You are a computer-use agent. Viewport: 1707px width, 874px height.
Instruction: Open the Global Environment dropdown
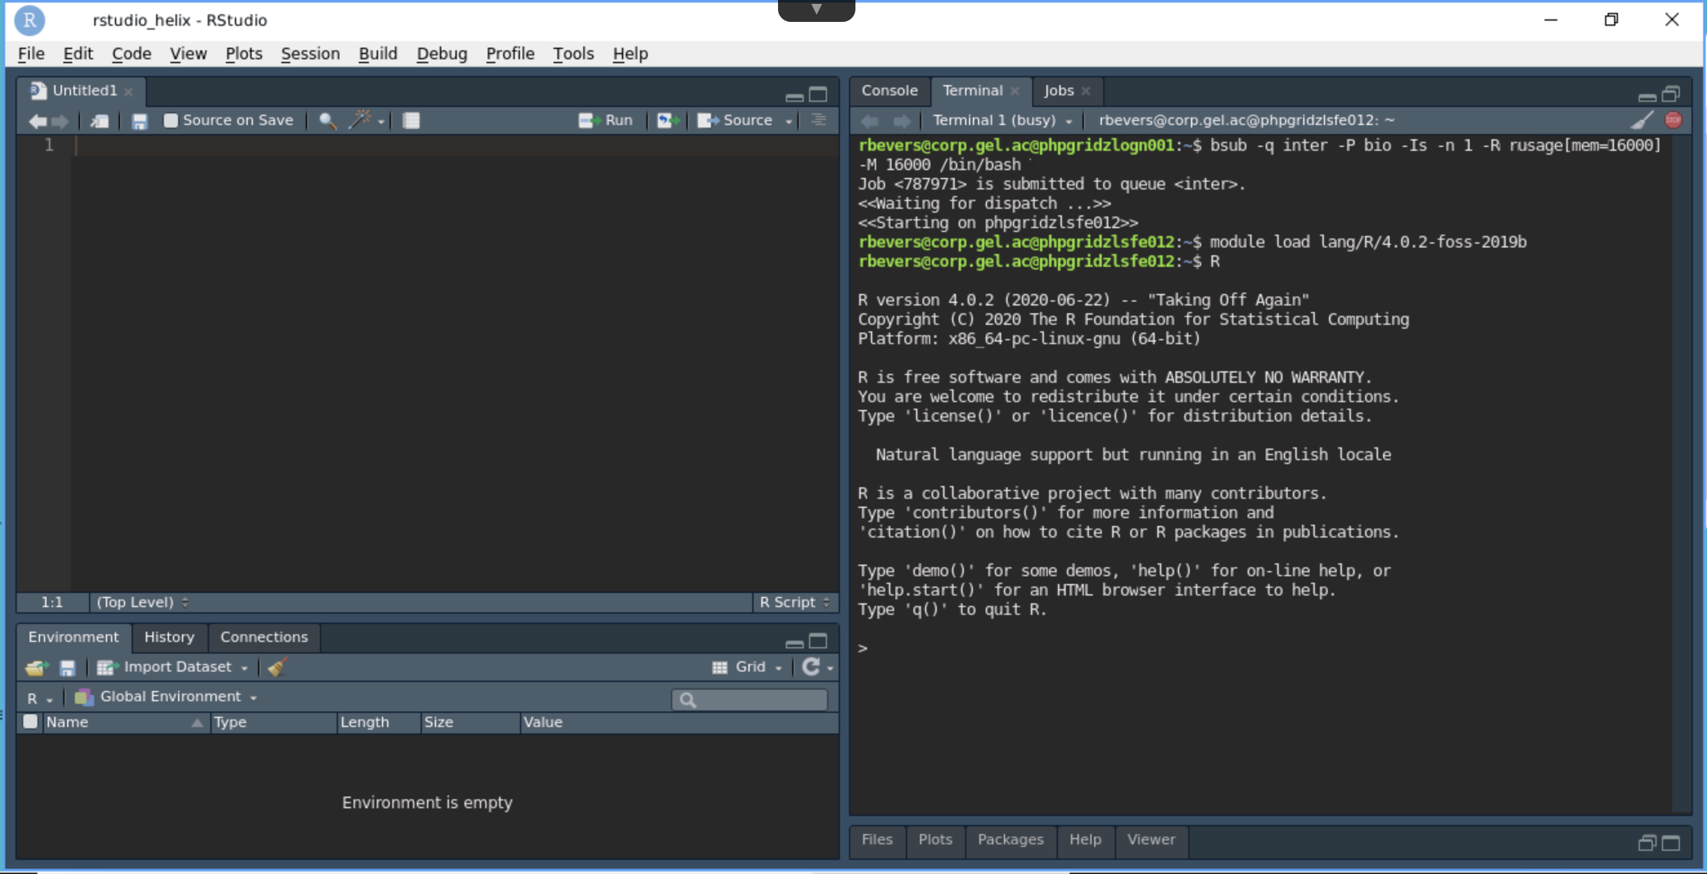166,697
